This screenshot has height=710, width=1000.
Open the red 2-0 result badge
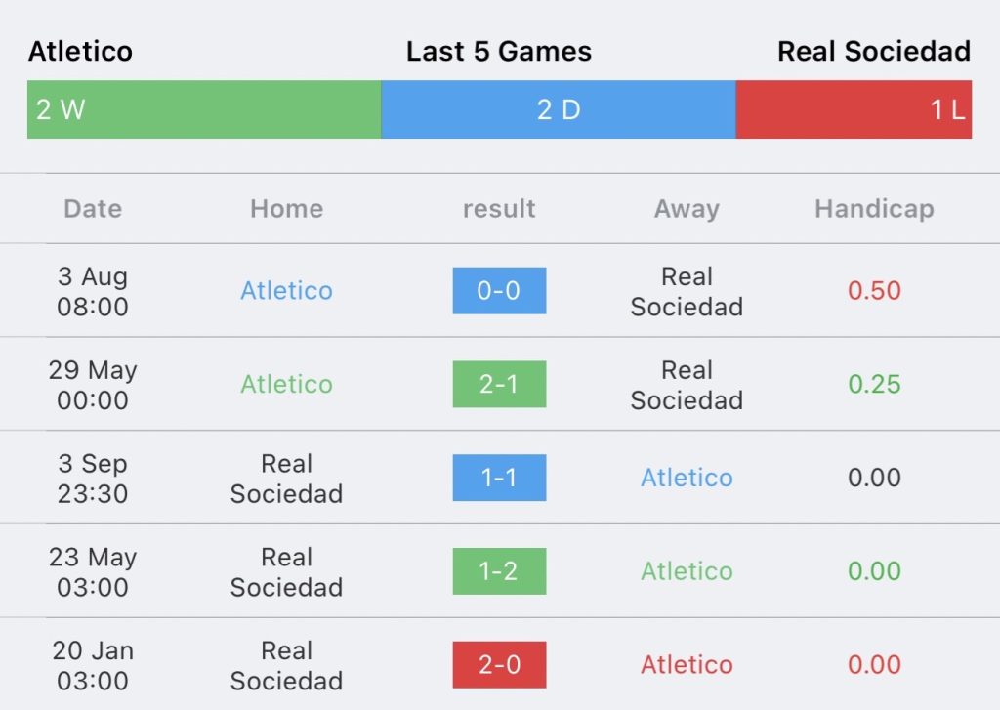(x=499, y=665)
